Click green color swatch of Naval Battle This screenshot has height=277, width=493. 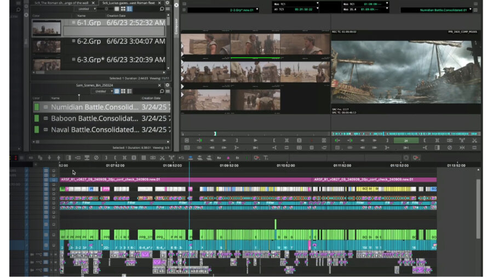tap(37, 130)
